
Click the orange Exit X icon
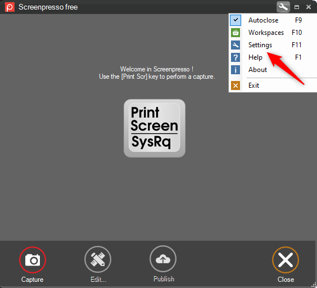(x=236, y=85)
